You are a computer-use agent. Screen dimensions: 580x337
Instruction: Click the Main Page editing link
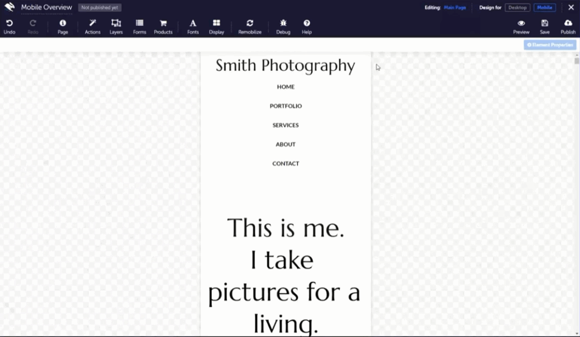pos(455,7)
